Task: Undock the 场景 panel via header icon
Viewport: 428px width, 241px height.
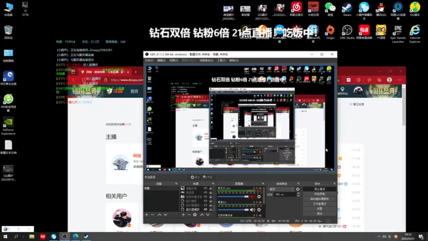Action: click(177, 184)
